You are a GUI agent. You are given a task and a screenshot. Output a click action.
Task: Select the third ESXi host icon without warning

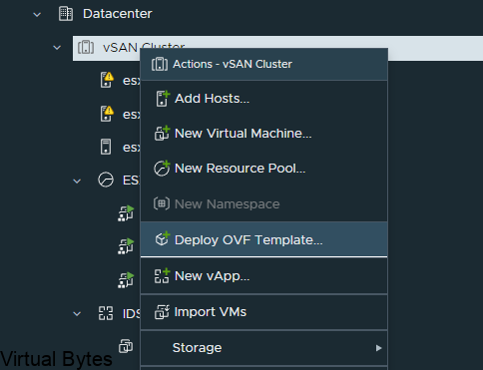106,147
